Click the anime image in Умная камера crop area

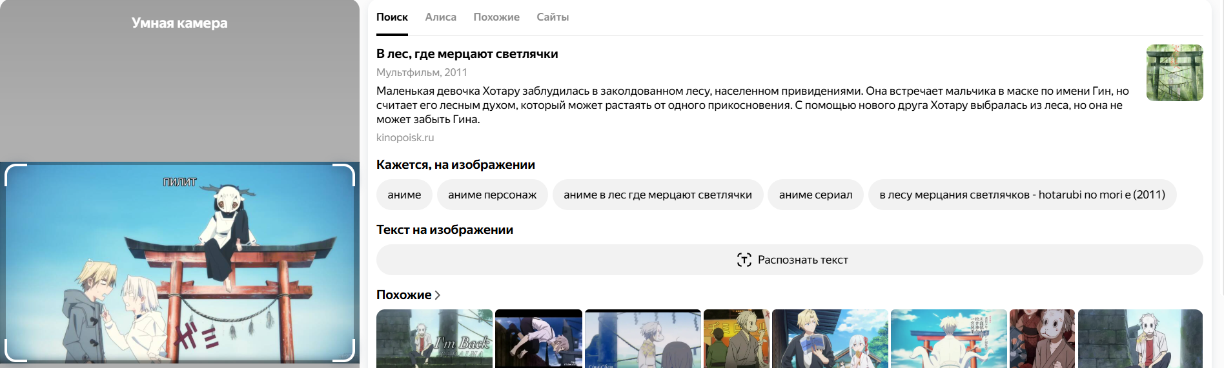[x=179, y=262]
